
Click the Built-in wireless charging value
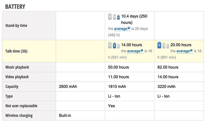65,115
